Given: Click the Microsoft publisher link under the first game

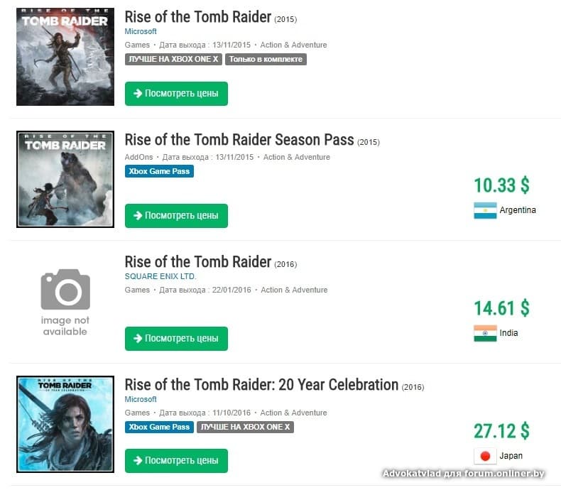Looking at the screenshot, I should coord(141,31).
